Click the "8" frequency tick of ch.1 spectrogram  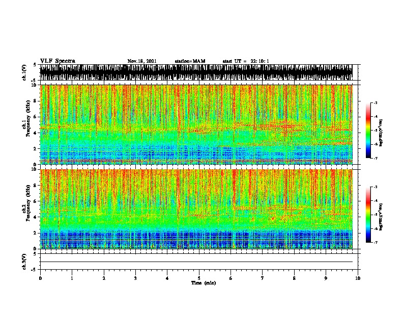pyautogui.click(x=36, y=101)
